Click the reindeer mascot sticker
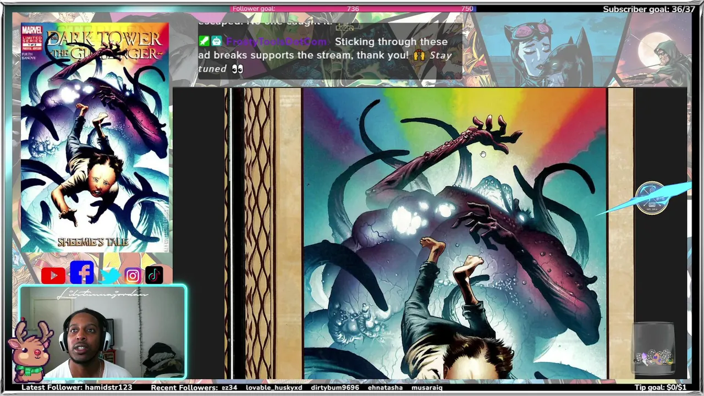The width and height of the screenshot is (704, 396). (x=30, y=352)
